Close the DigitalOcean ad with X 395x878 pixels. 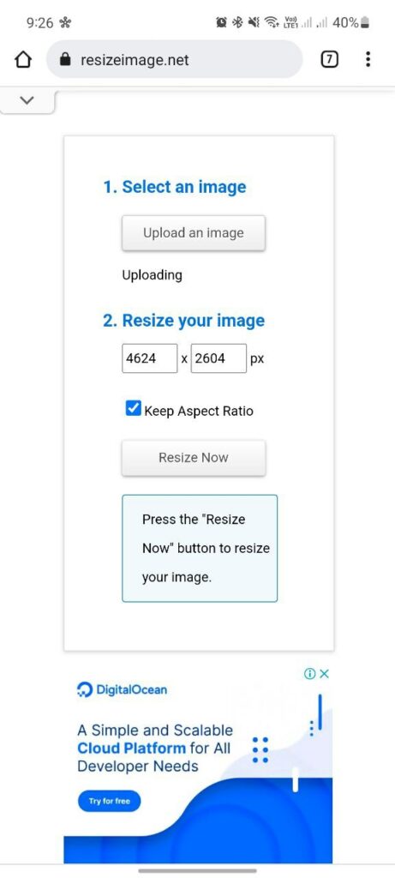(324, 674)
